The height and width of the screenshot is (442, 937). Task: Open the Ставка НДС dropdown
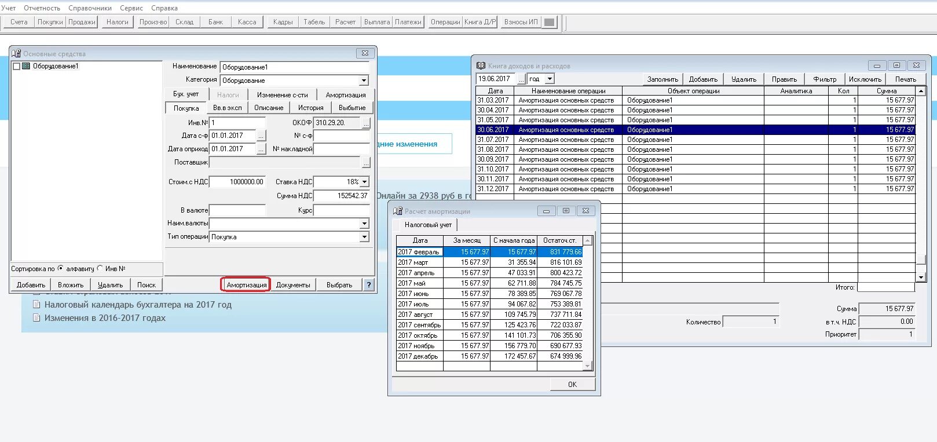pyautogui.click(x=364, y=182)
